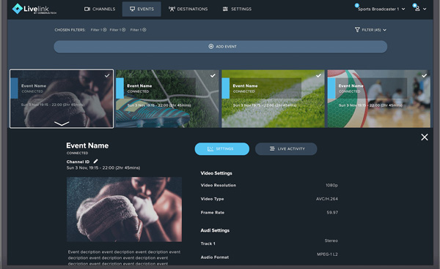The width and height of the screenshot is (440, 269).
Task: Remove the third Filter 1 chip
Action: [144, 30]
